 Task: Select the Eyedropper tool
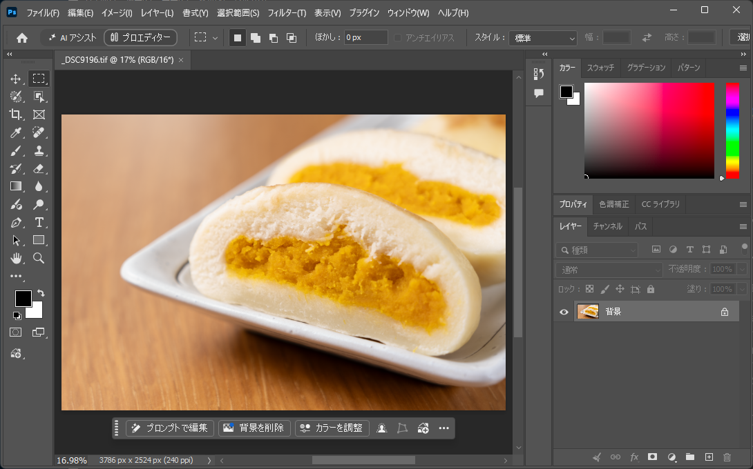point(16,132)
